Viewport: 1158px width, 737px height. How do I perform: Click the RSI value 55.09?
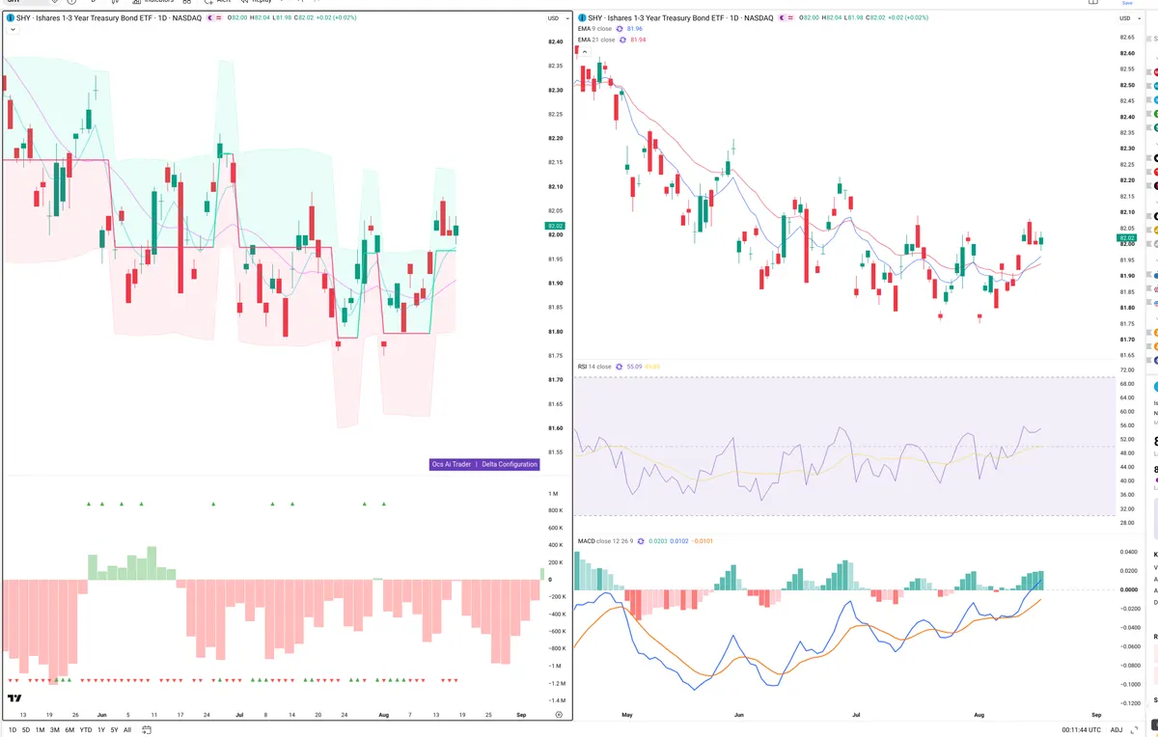[634, 367]
